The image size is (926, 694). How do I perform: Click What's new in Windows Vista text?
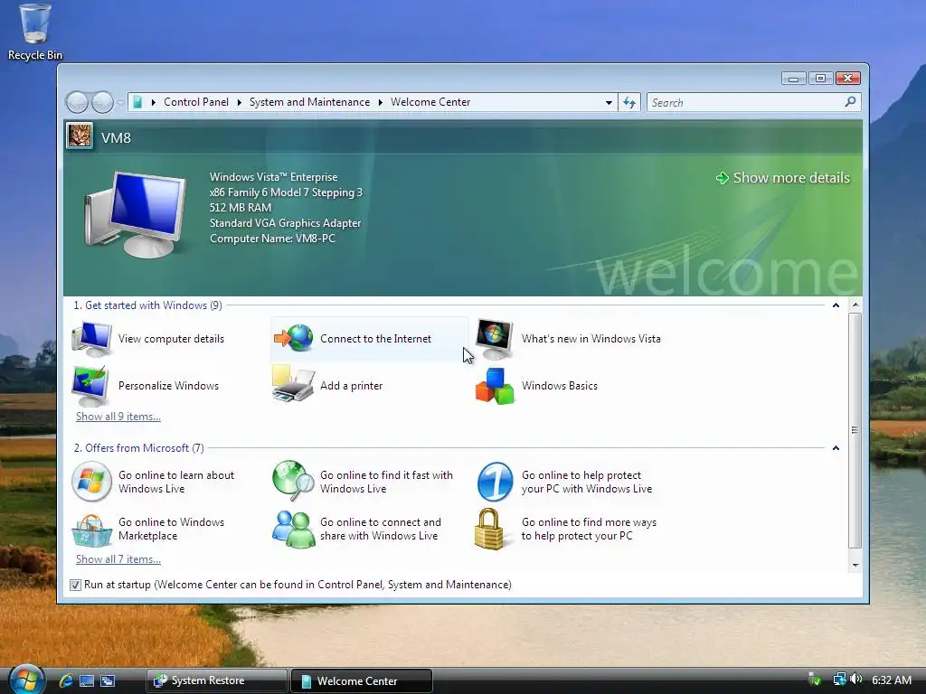[591, 339]
